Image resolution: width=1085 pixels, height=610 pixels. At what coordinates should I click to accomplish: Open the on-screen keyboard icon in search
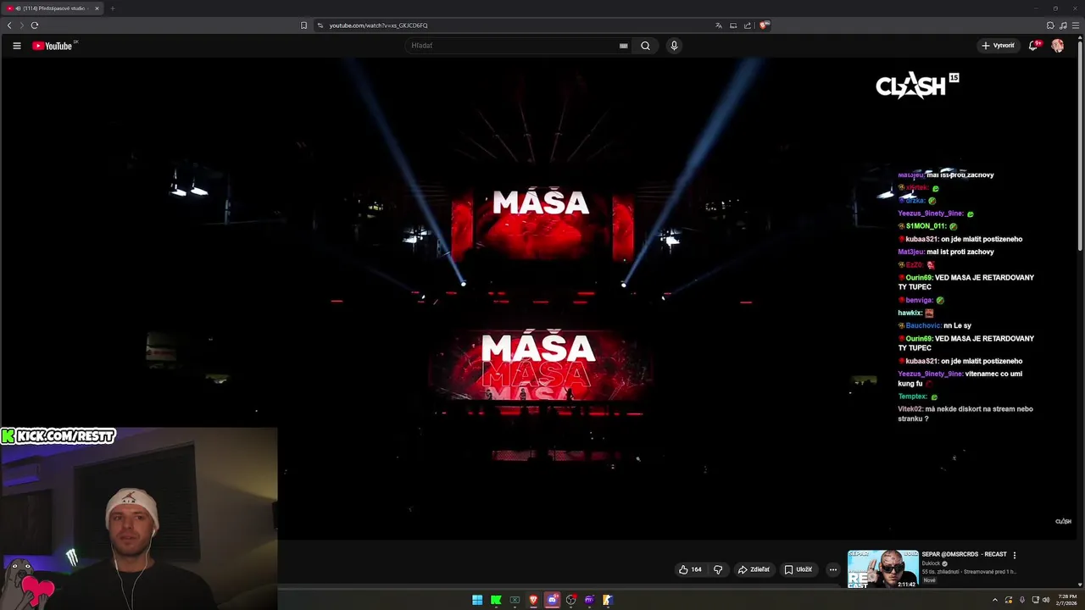click(x=624, y=46)
